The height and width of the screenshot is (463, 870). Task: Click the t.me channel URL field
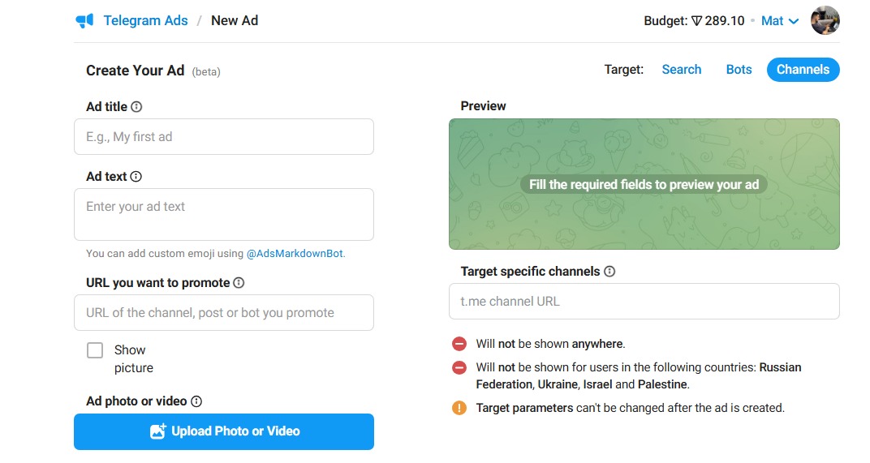point(644,302)
